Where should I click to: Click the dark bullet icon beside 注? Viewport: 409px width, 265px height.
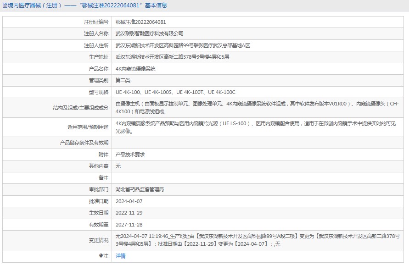(101, 256)
